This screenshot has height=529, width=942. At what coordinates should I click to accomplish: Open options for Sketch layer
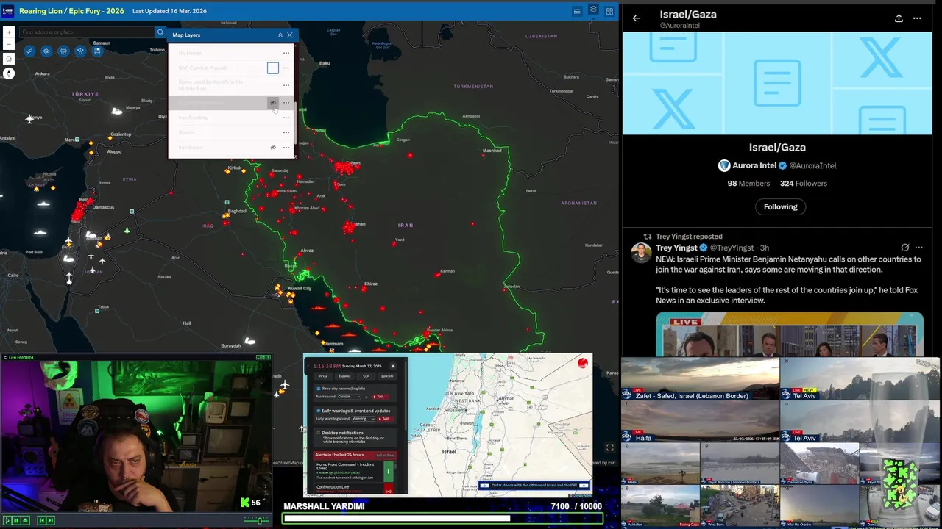coord(286,133)
